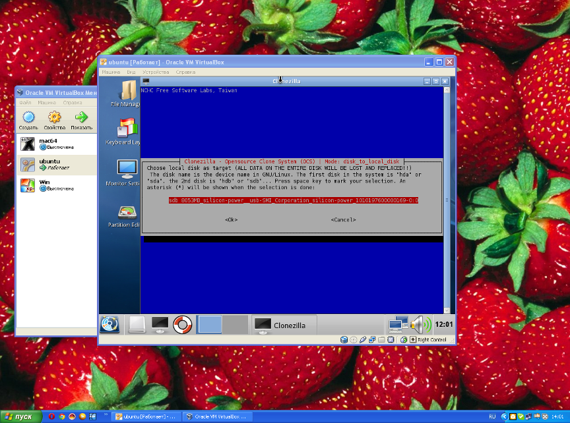This screenshot has width=570, height=423.
Task: Click the keyboard capture arrow indicator
Action: (x=413, y=340)
